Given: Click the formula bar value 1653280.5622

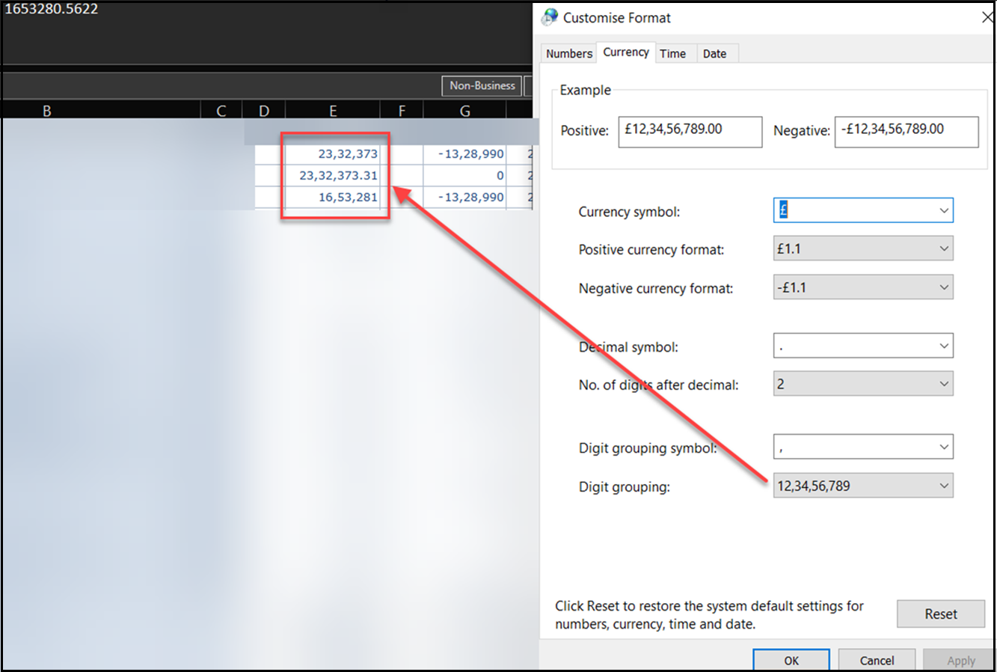Looking at the screenshot, I should click(52, 9).
